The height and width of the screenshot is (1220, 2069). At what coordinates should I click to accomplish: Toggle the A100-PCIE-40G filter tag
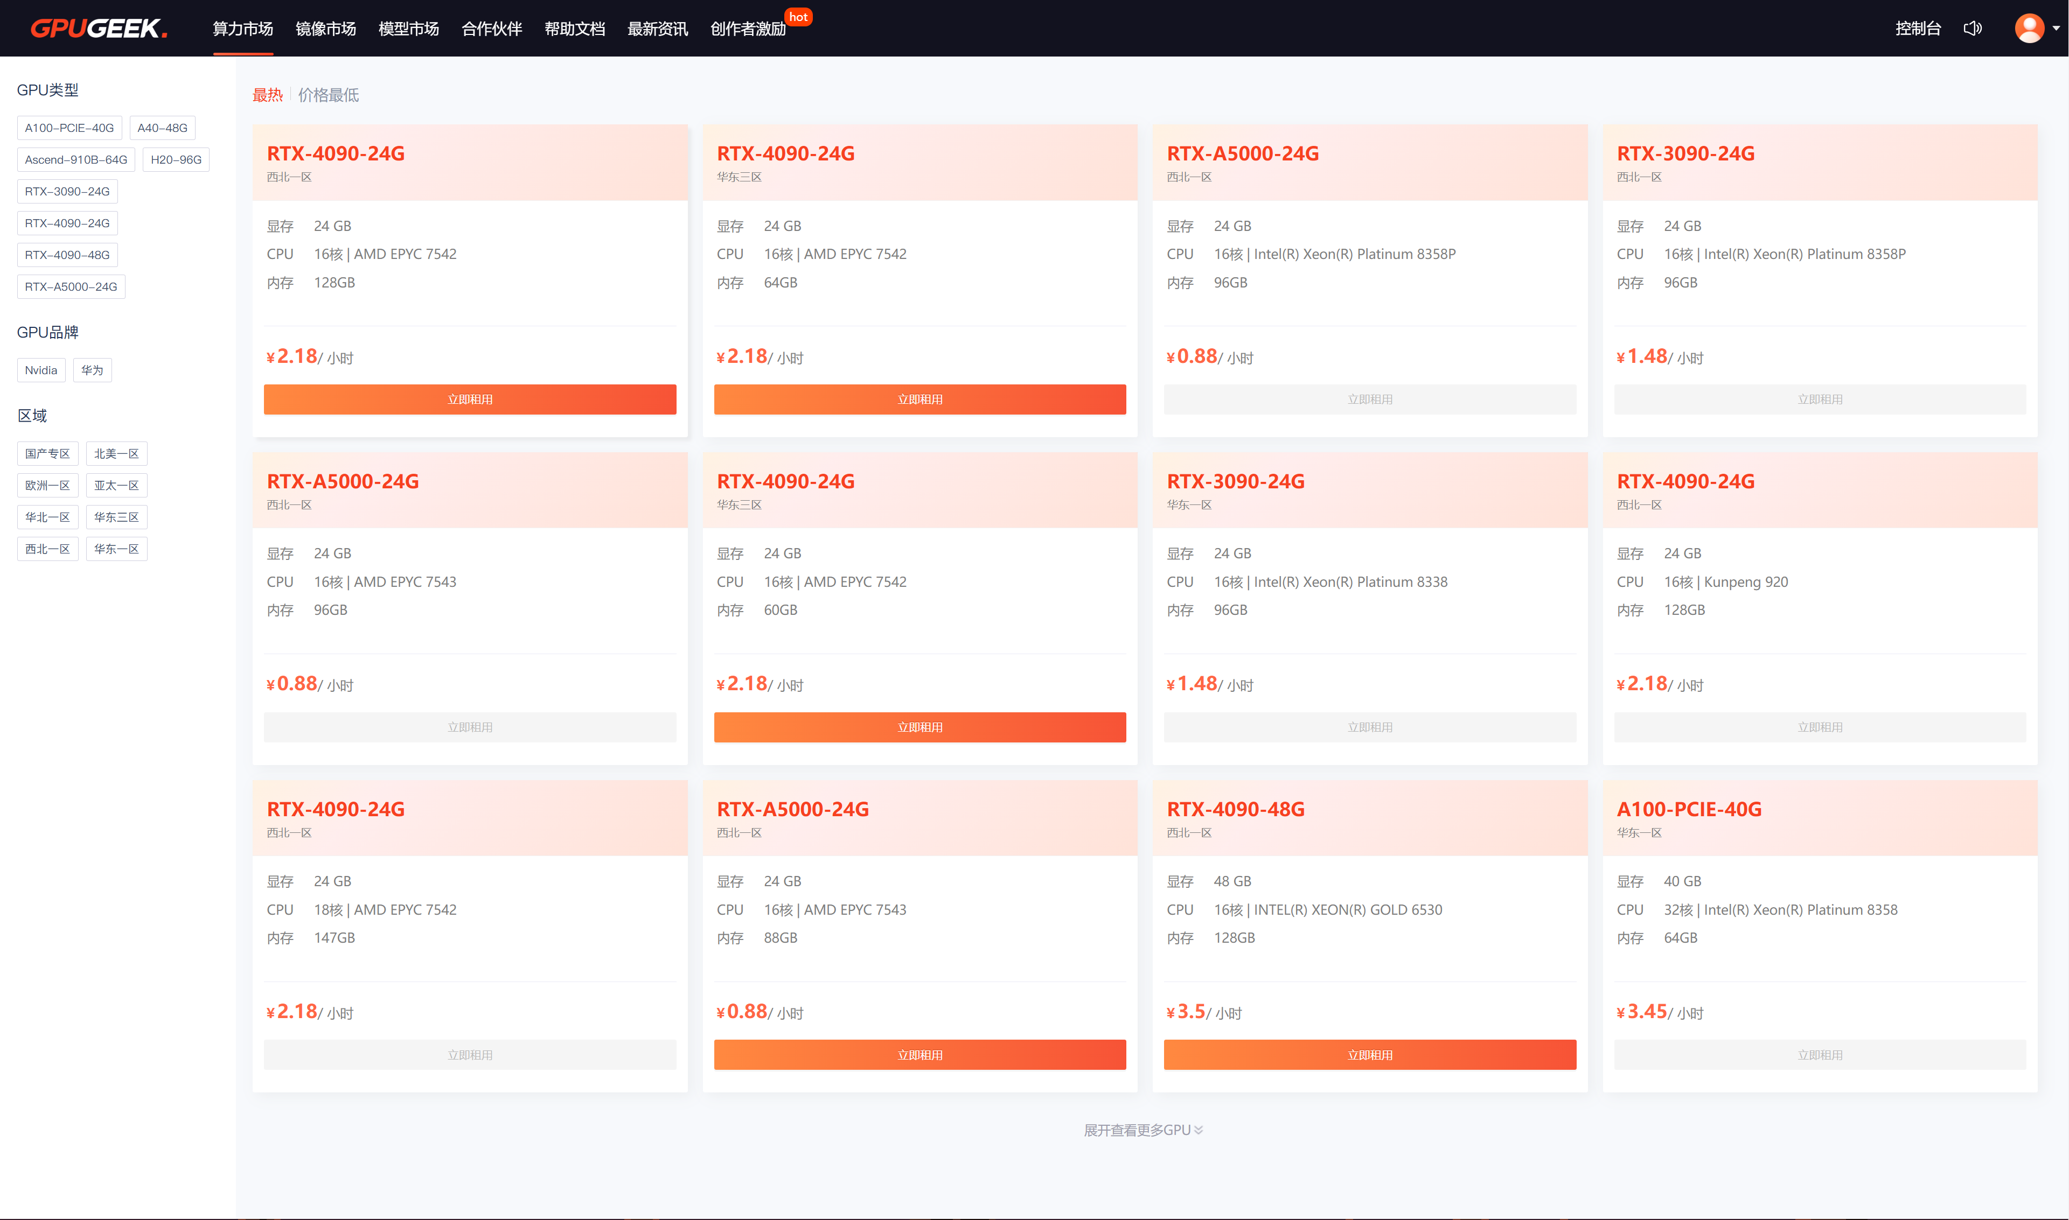(69, 128)
